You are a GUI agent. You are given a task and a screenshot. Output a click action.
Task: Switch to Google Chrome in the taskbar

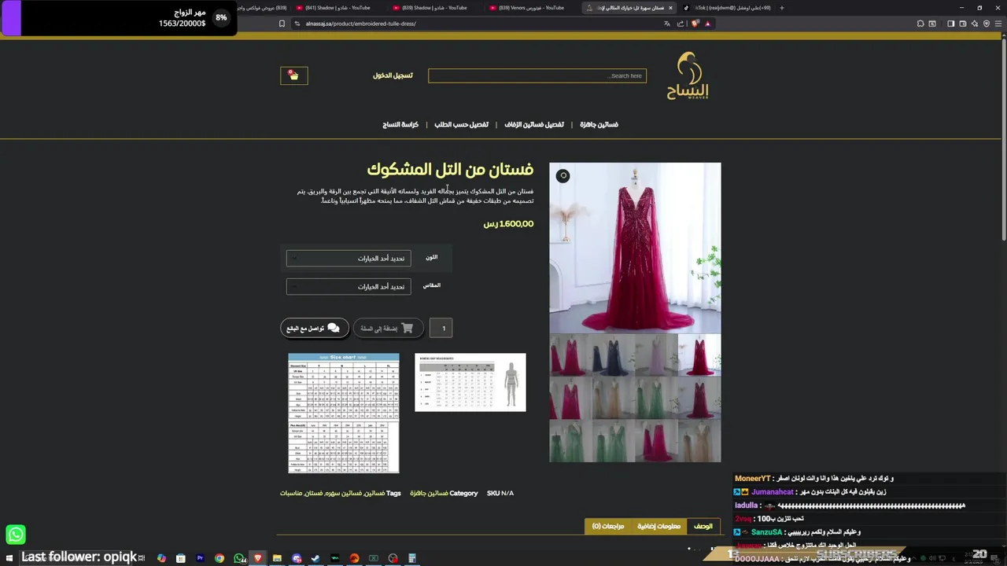[219, 558]
